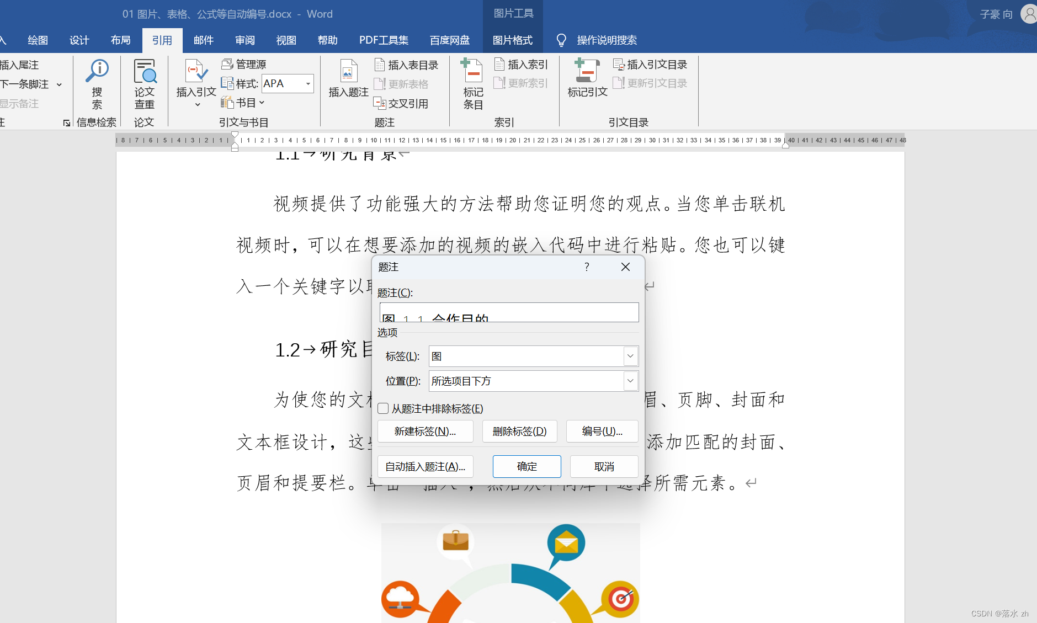
Task: Click the 插入引文 insert citation icon
Action: [x=196, y=71]
